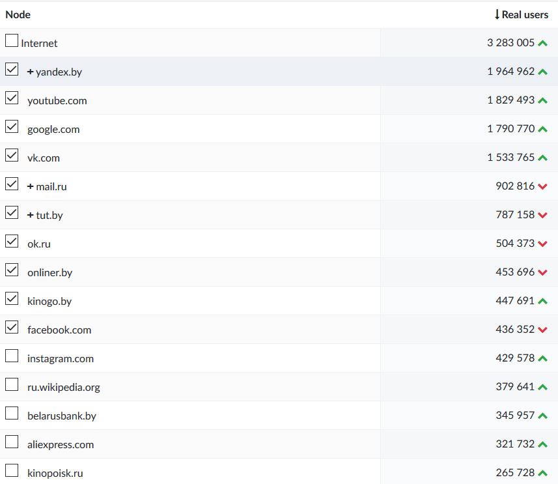
Task: Expand the tut.by node tree
Action: click(x=31, y=215)
